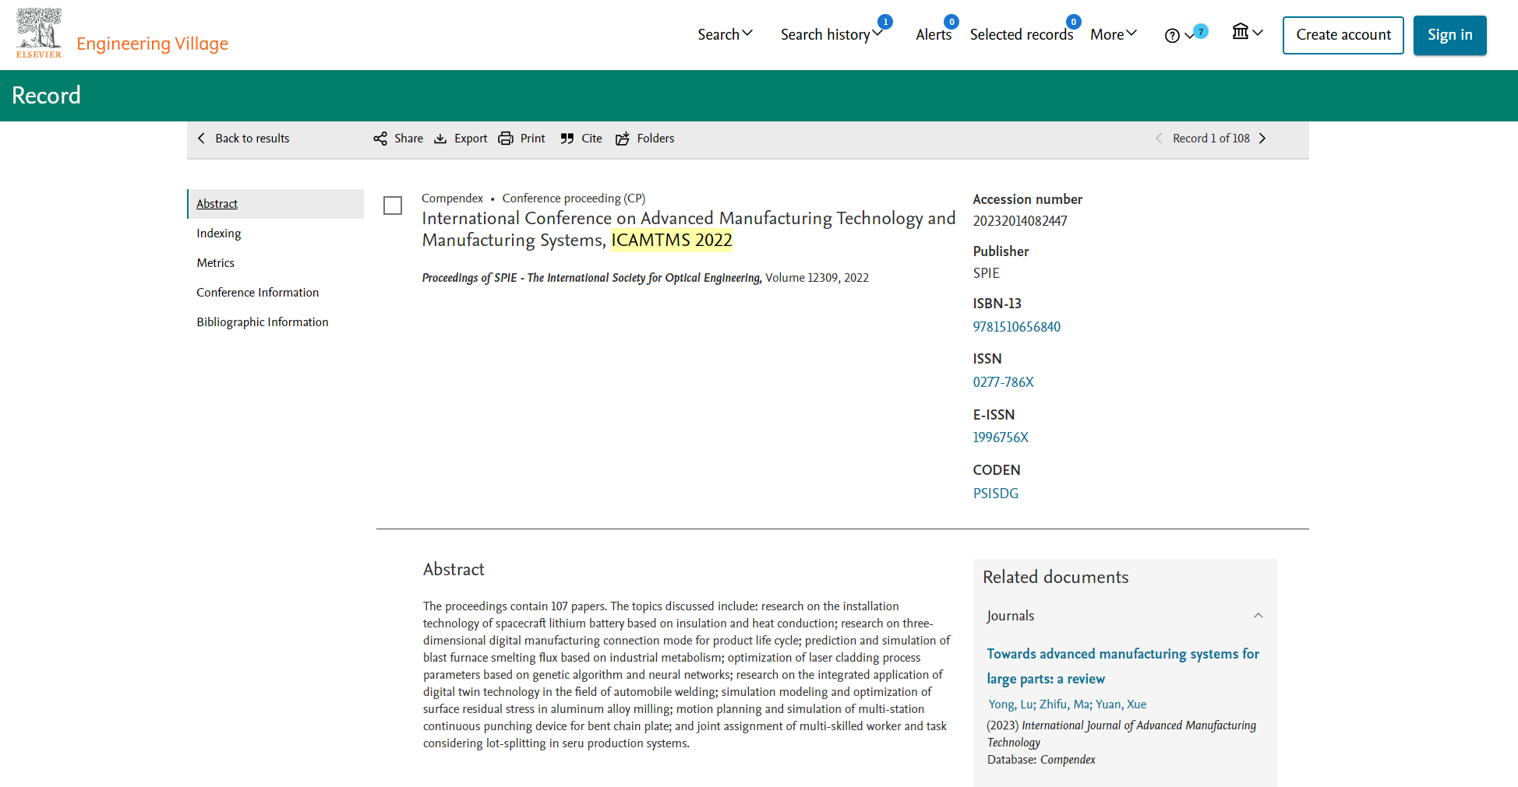
Task: Click author link Zhifu, Ma
Action: 1064,704
